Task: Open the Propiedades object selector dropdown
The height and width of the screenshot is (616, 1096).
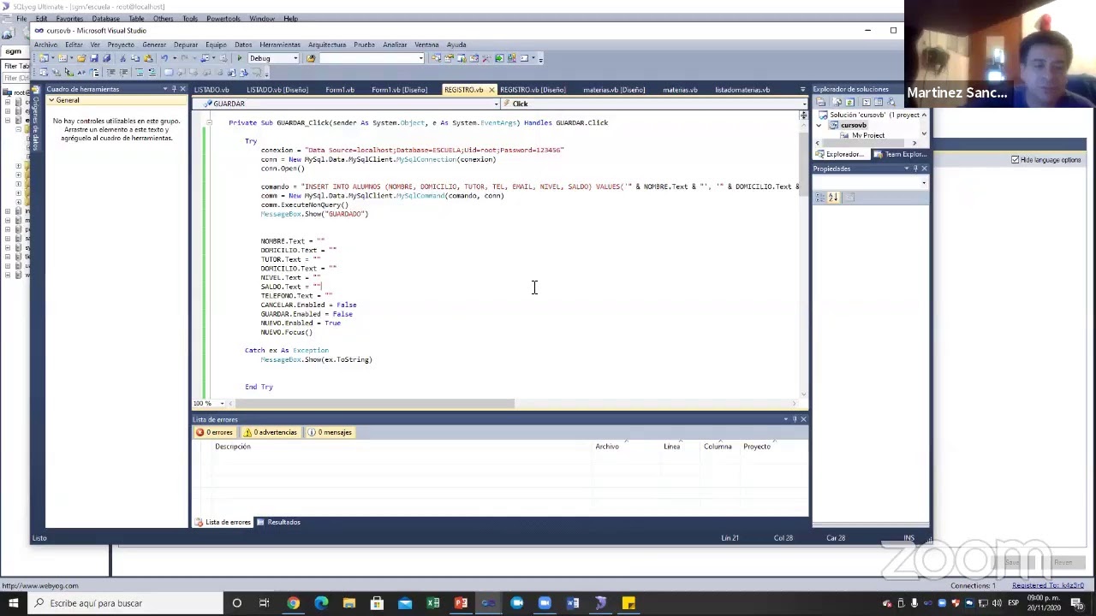Action: click(x=924, y=183)
